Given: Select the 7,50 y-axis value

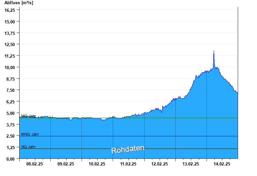Looking at the screenshot, I should coord(11,90).
